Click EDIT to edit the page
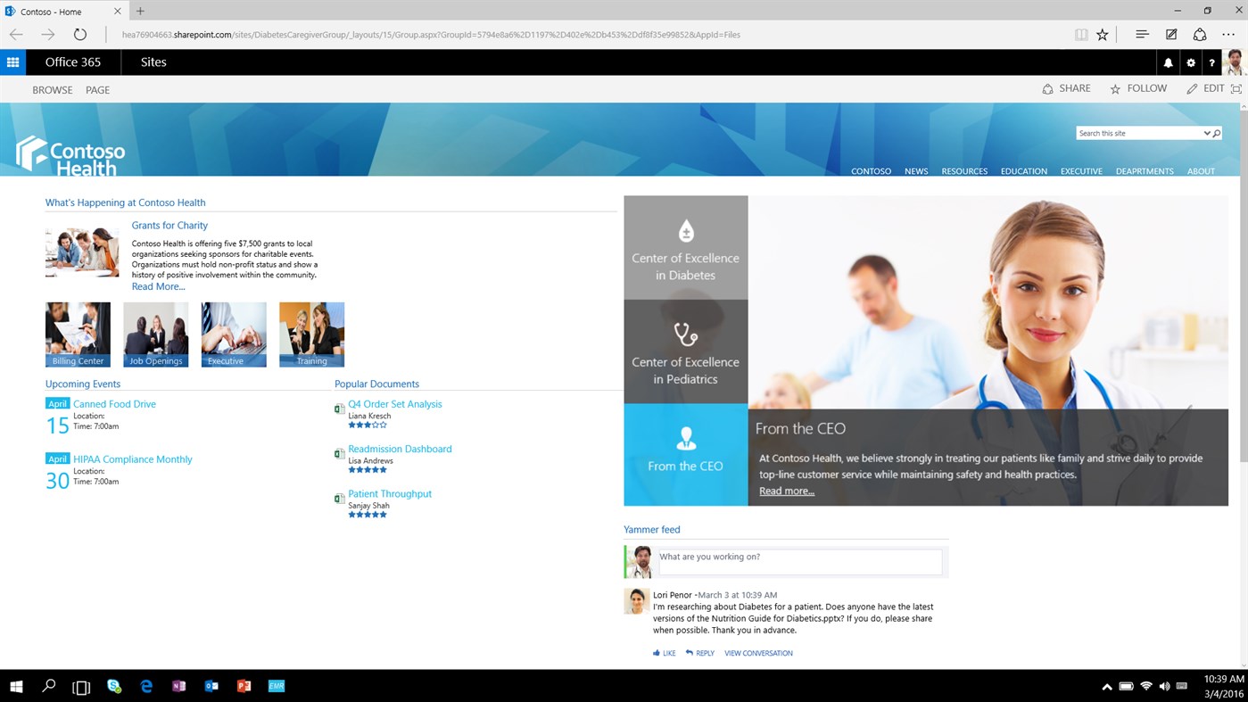The width and height of the screenshot is (1248, 702). 1205,88
